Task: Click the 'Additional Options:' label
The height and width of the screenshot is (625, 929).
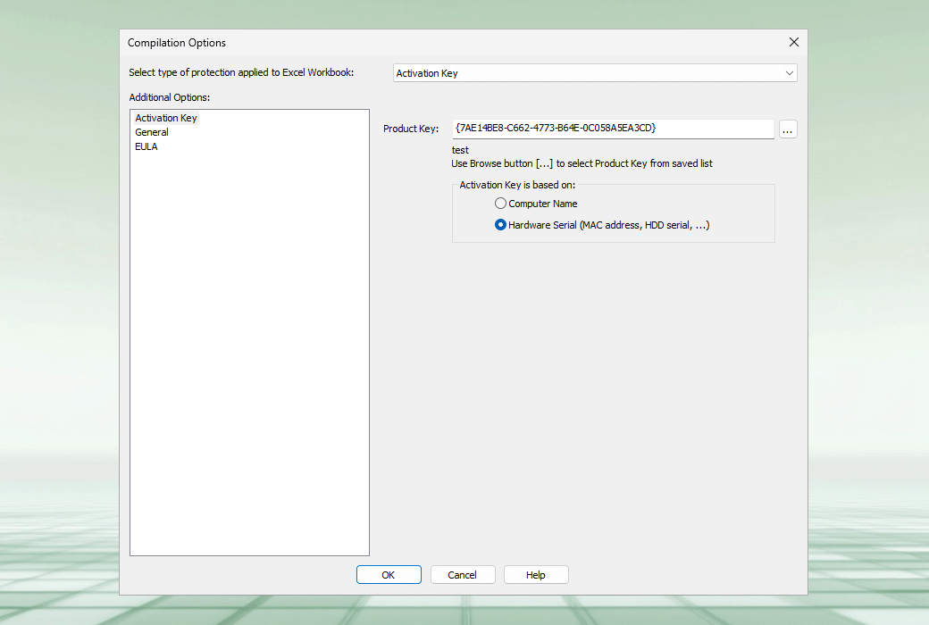Action: pos(170,97)
